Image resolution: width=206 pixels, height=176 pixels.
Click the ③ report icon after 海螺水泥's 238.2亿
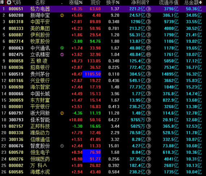tap(149, 172)
